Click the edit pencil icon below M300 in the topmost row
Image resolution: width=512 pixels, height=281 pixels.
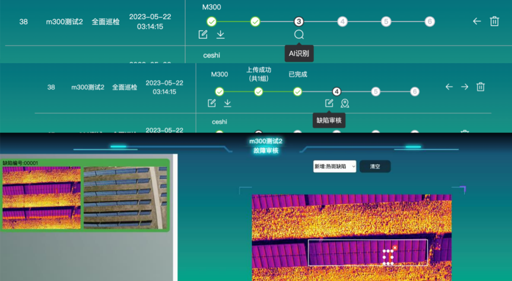203,35
